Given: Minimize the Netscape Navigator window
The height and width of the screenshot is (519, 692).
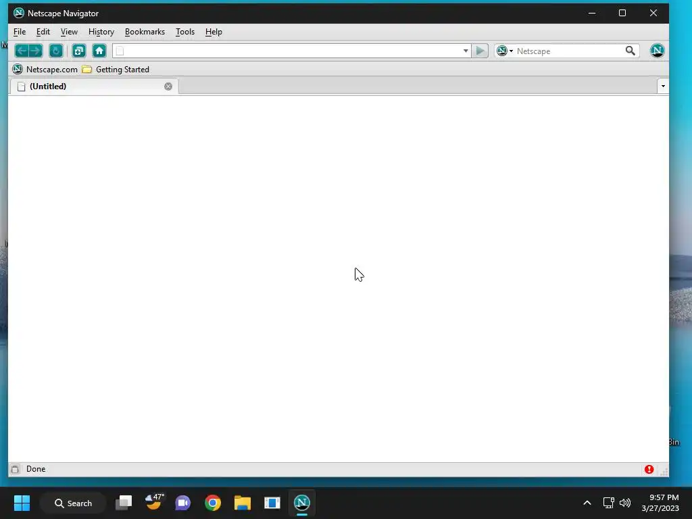Looking at the screenshot, I should 592,14.
